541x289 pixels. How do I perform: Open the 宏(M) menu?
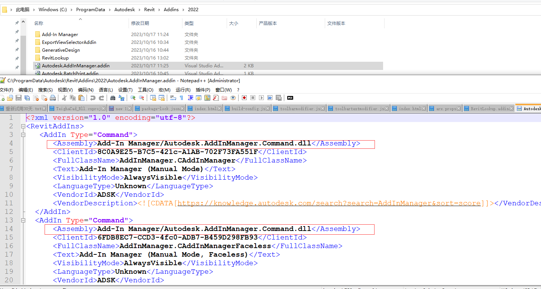pos(164,90)
